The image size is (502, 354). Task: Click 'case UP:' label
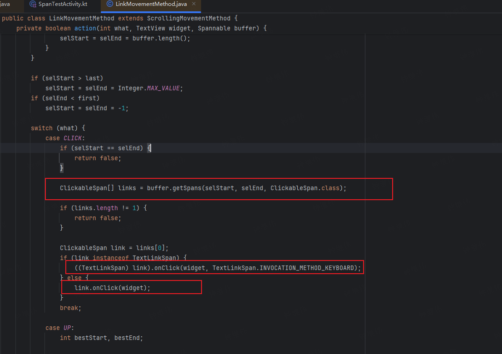(x=59, y=328)
